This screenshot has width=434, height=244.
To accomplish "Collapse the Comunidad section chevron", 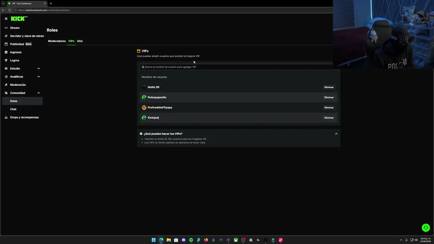I will 39,93.
